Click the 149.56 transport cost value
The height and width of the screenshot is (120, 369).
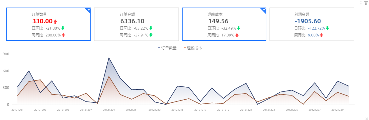[x=218, y=21]
